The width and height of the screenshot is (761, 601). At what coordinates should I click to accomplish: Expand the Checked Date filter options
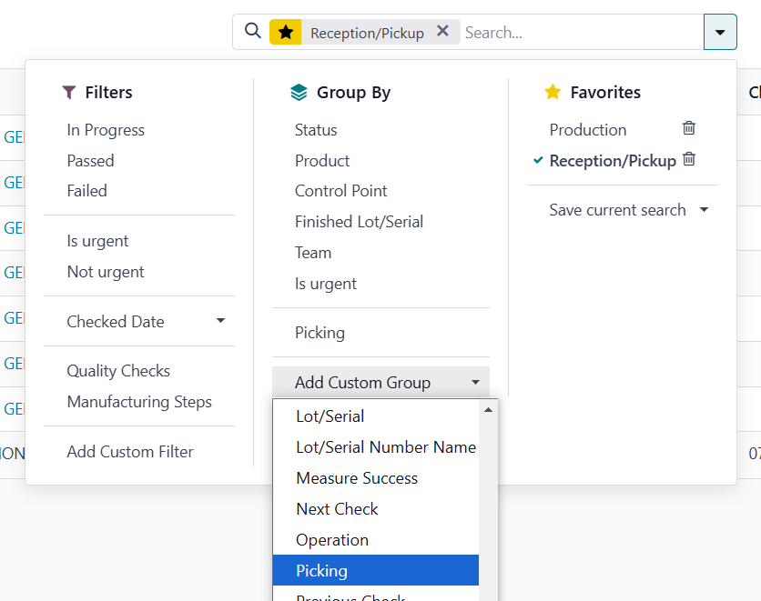click(220, 321)
